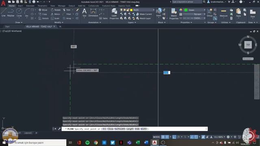The height and width of the screenshot is (146, 260).
Task: Click Match Layer button
Action: [143, 18]
